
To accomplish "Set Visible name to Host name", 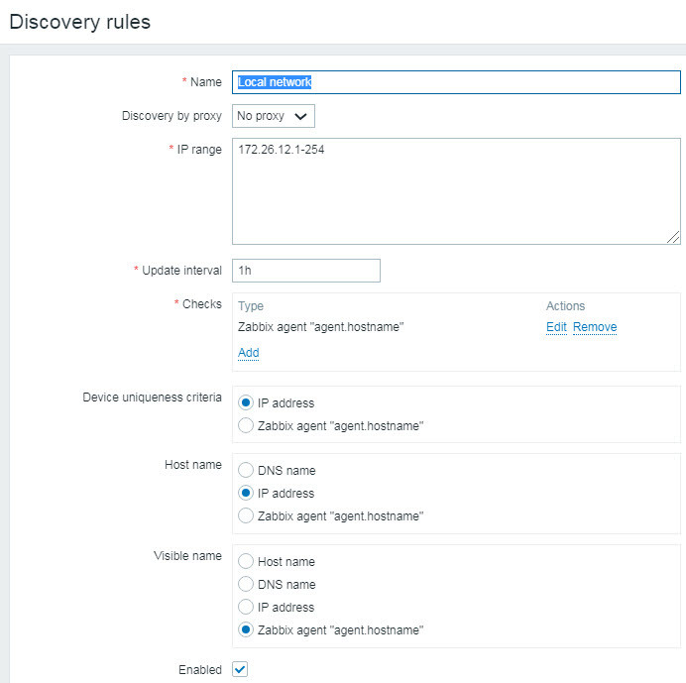I will point(246,562).
